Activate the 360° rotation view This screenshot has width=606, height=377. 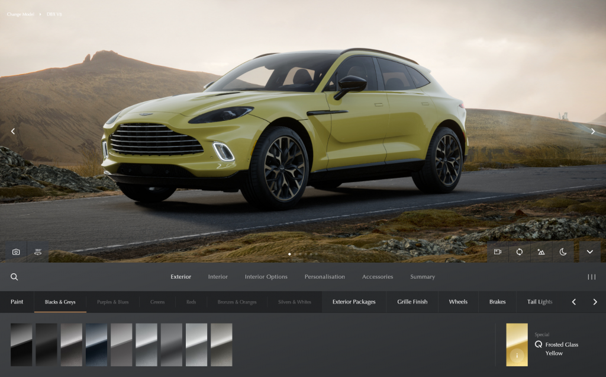point(37,251)
